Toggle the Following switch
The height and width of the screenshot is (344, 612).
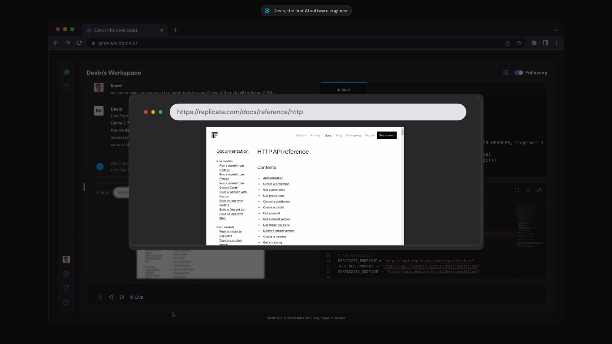point(518,73)
